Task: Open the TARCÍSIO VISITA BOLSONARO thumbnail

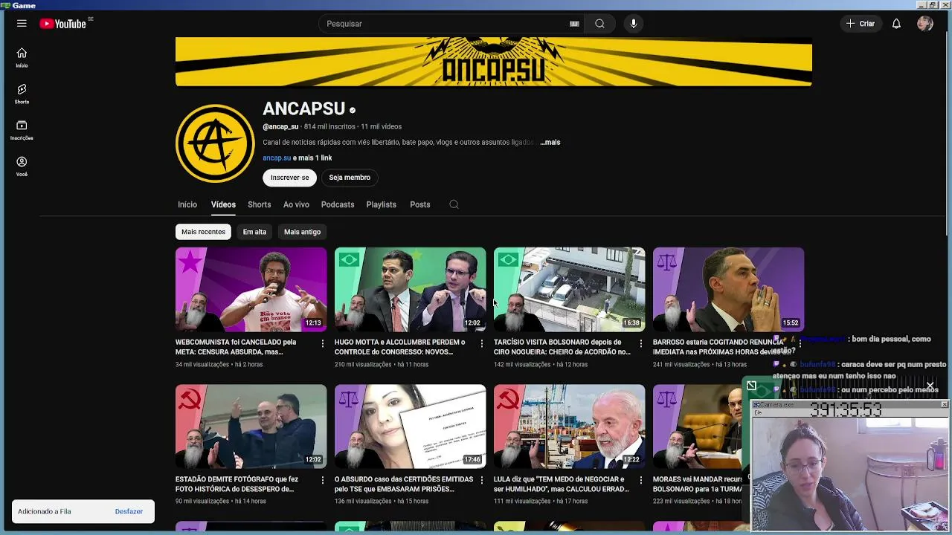Action: click(x=569, y=290)
